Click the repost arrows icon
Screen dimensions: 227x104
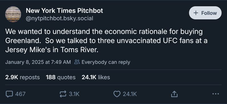(63, 94)
